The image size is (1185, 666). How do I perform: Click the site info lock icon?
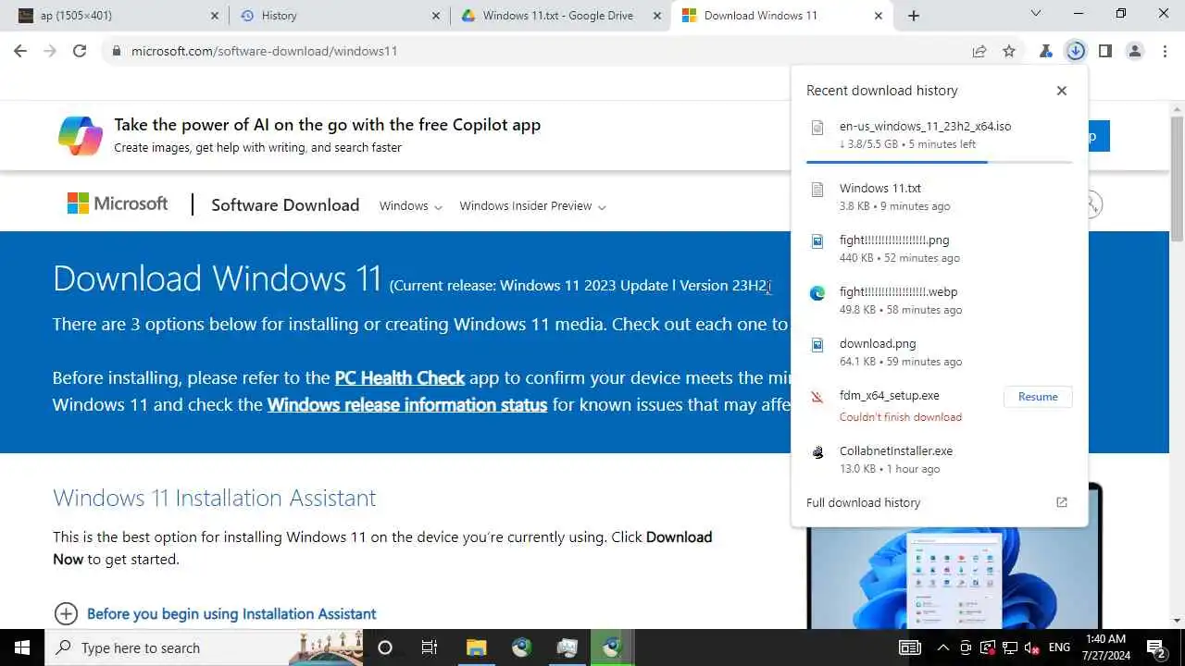point(116,51)
